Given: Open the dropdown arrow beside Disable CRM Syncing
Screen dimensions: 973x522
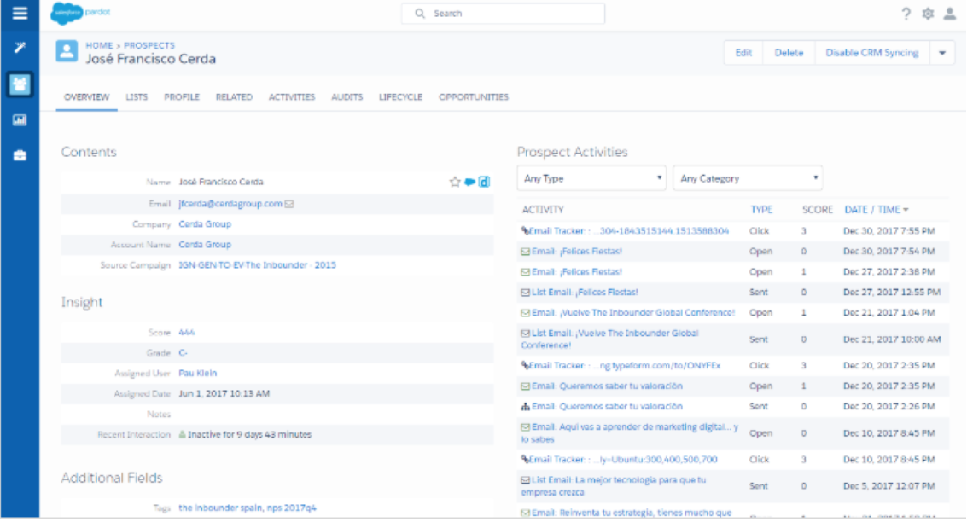Looking at the screenshot, I should tap(942, 53).
